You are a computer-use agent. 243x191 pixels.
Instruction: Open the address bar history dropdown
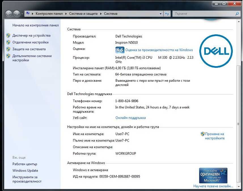(160, 14)
